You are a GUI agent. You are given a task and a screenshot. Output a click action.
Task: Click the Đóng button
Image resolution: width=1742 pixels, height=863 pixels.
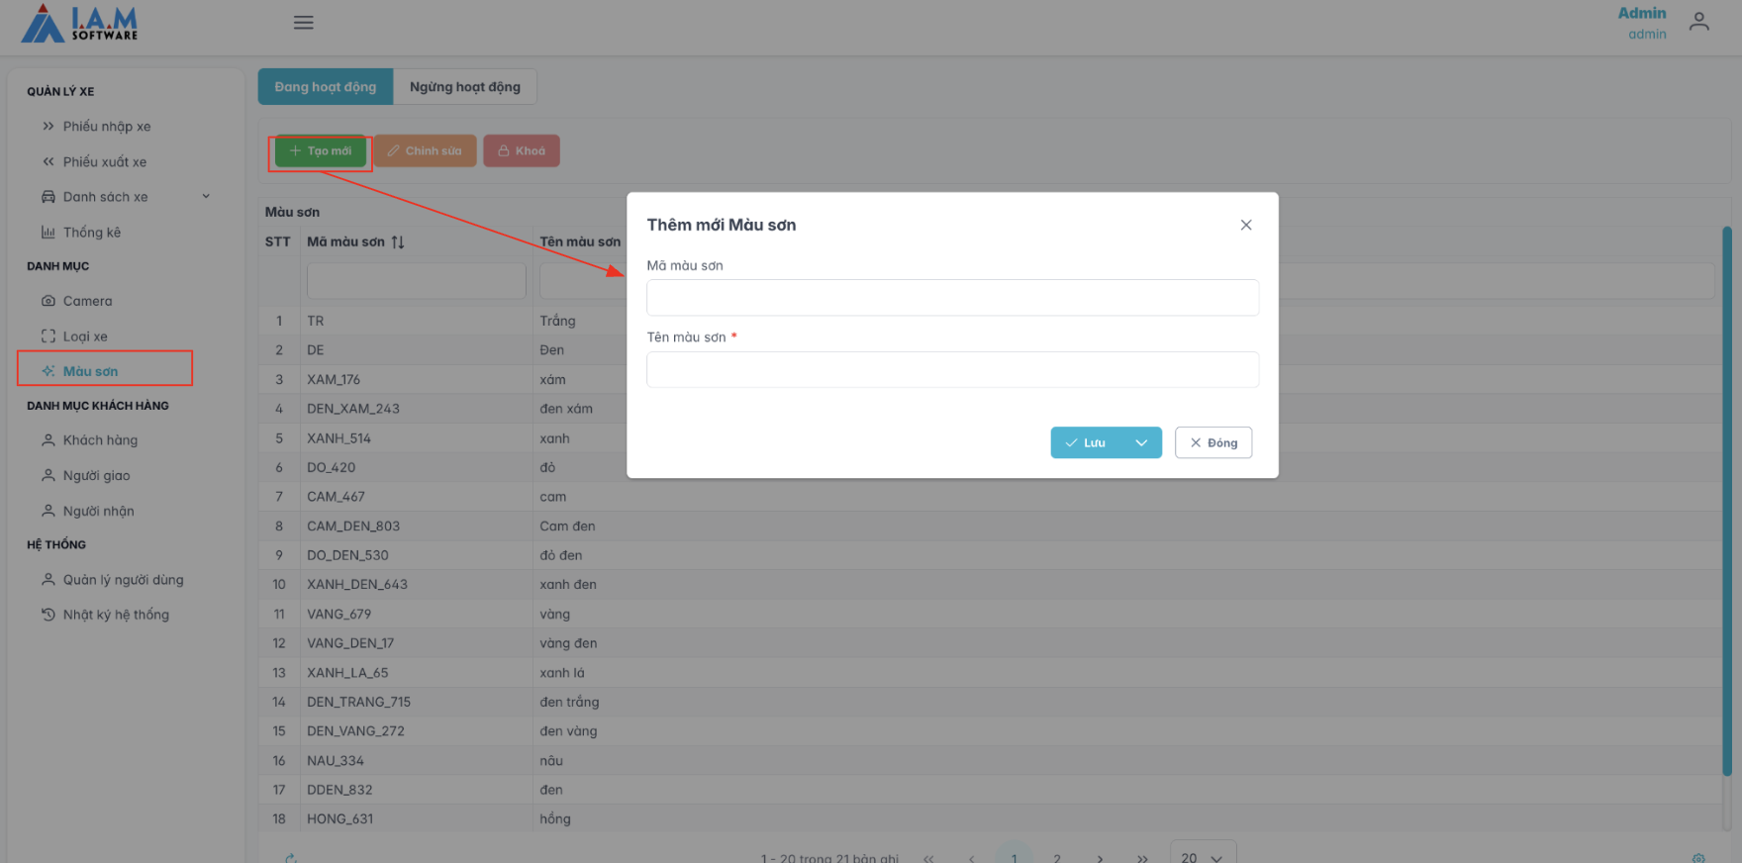click(1212, 443)
